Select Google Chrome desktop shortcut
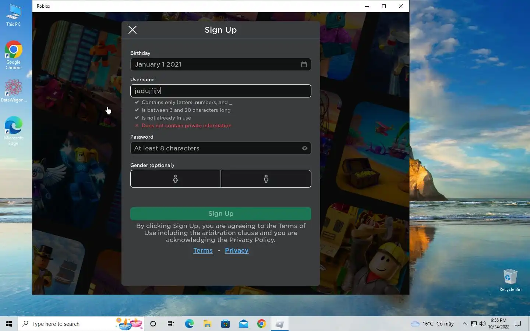 click(x=14, y=55)
